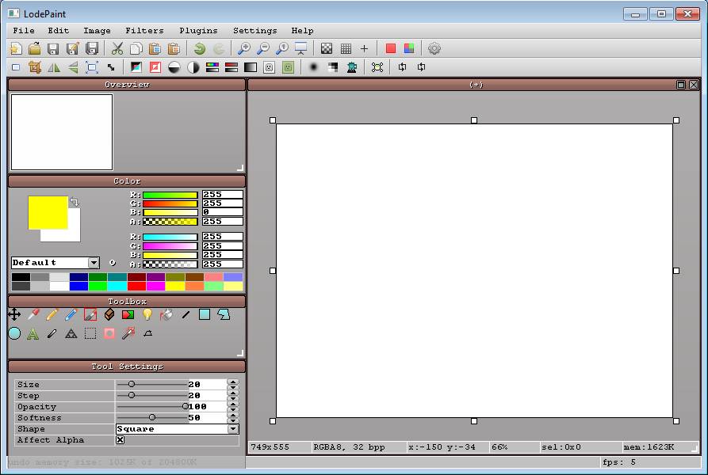Open the Plugins menu
The height and width of the screenshot is (475, 708).
[x=198, y=30]
